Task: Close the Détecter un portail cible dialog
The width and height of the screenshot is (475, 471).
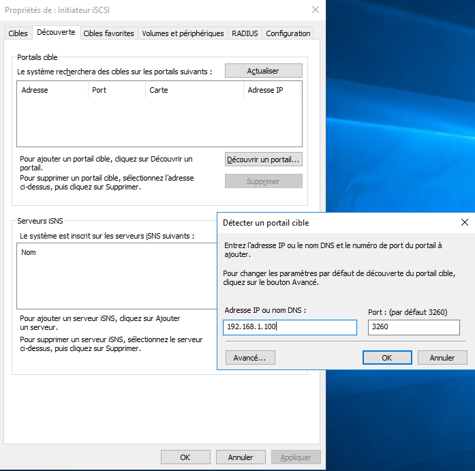Action: coord(465,222)
